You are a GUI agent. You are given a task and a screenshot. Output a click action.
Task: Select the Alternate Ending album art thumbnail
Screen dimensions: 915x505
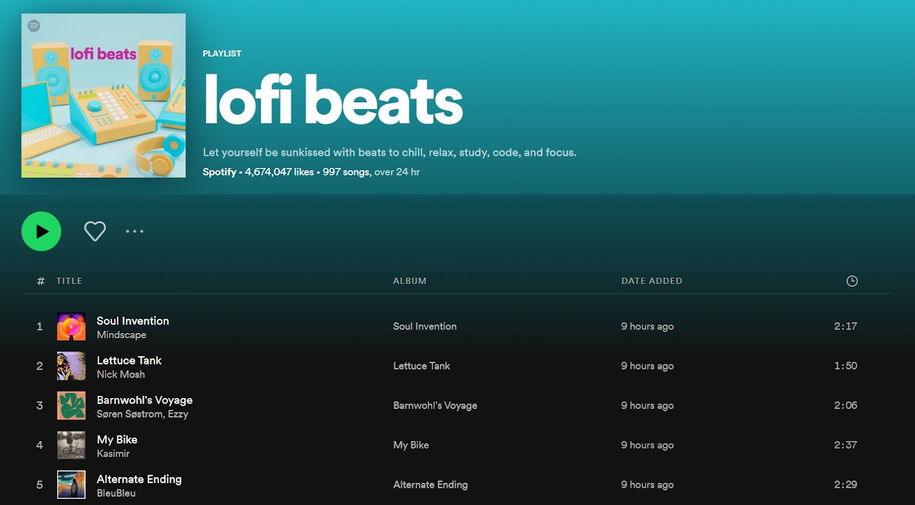71,484
